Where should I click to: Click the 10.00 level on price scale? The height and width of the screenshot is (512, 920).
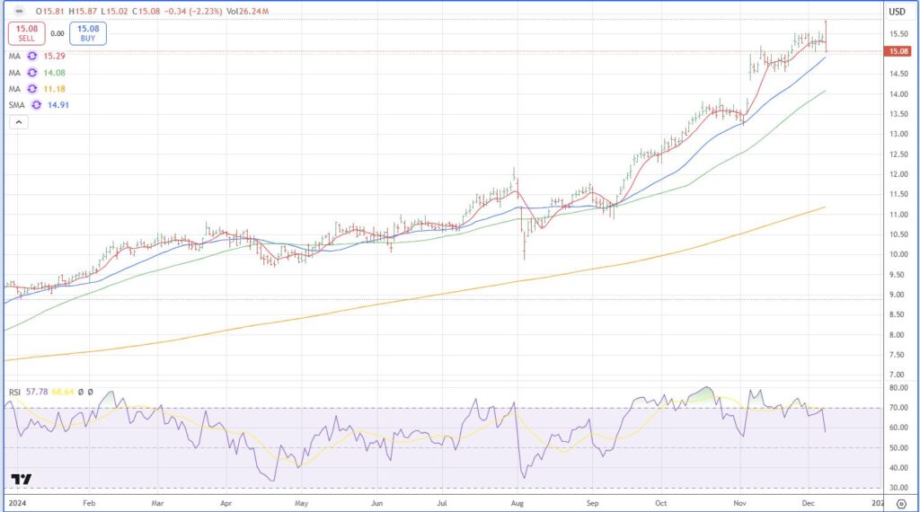coord(898,254)
